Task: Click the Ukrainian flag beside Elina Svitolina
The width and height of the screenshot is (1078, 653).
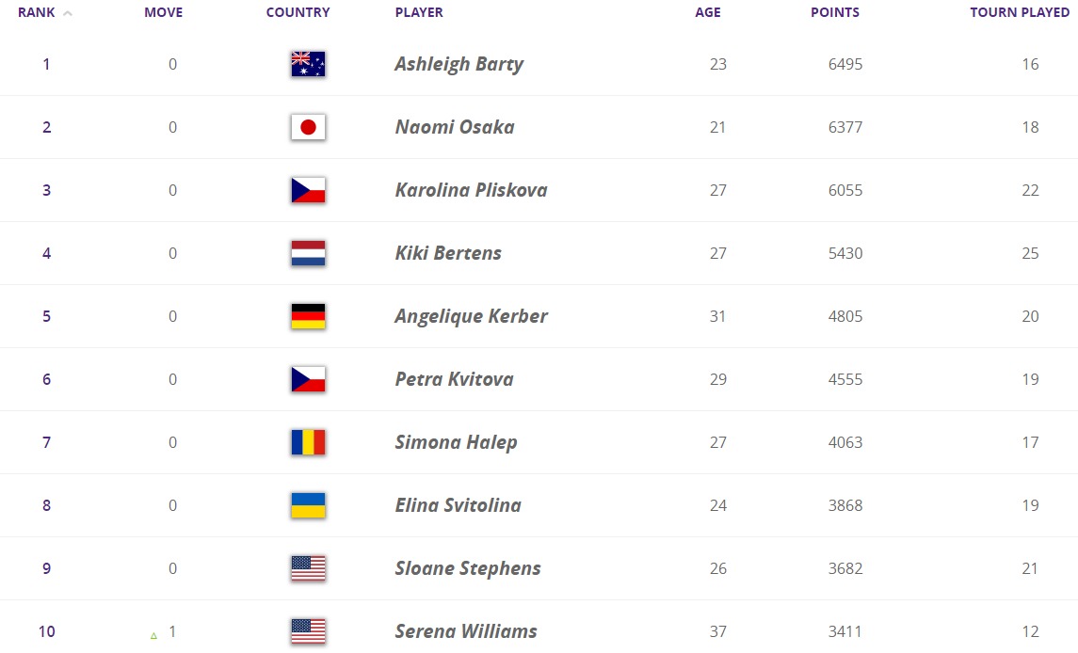Action: point(308,505)
